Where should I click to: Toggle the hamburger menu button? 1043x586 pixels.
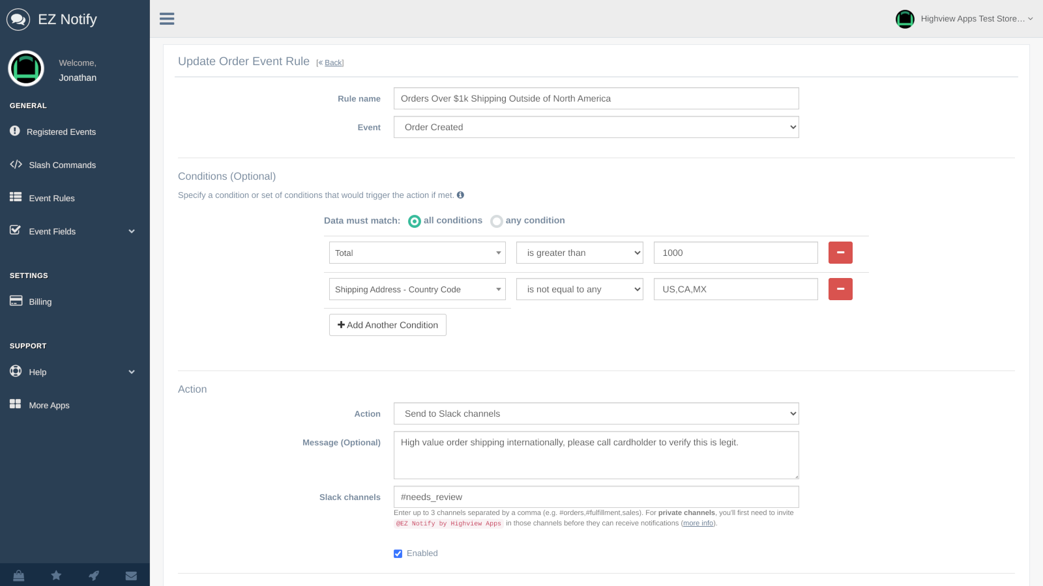tap(167, 19)
